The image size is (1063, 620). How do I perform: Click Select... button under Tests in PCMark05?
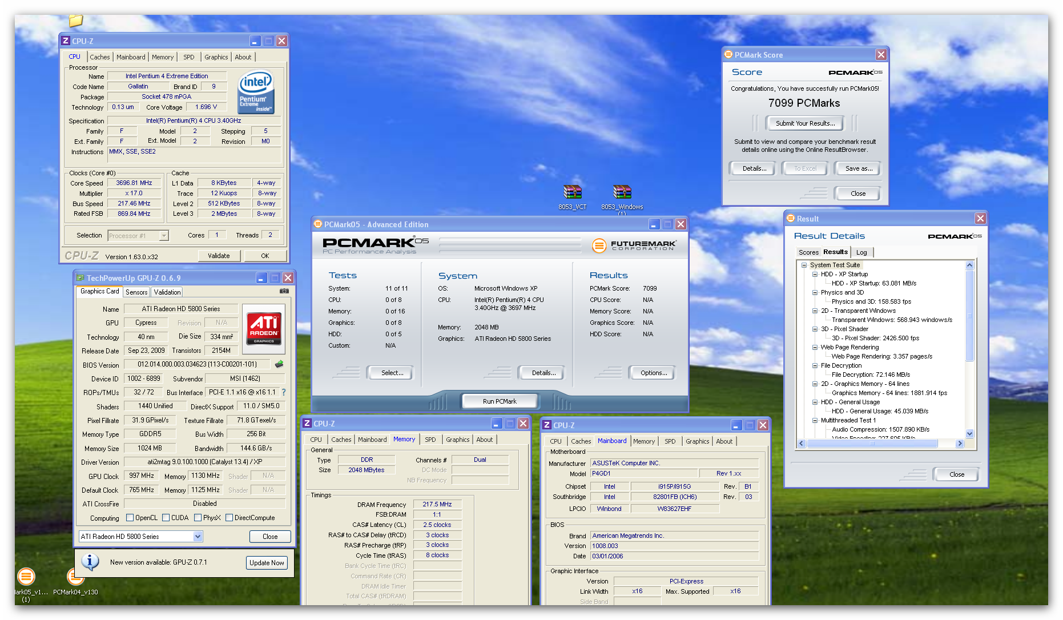click(392, 373)
